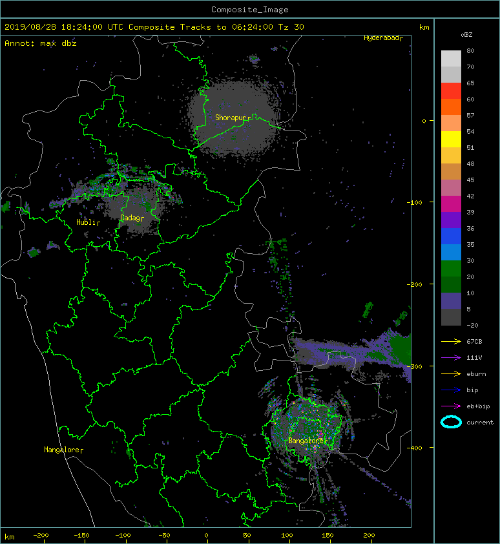Image resolution: width=500 pixels, height=544 pixels.
Task: Click the Gadag city label
Action: pyautogui.click(x=130, y=218)
